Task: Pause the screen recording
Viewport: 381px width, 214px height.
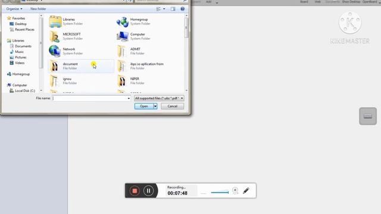Action: [x=148, y=191]
